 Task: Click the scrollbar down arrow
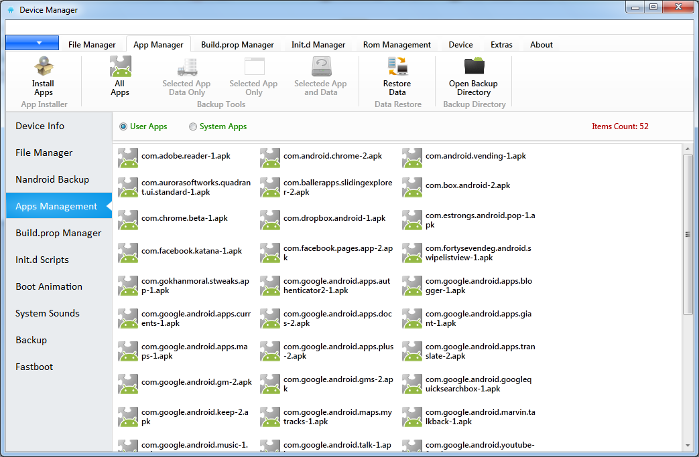point(688,444)
